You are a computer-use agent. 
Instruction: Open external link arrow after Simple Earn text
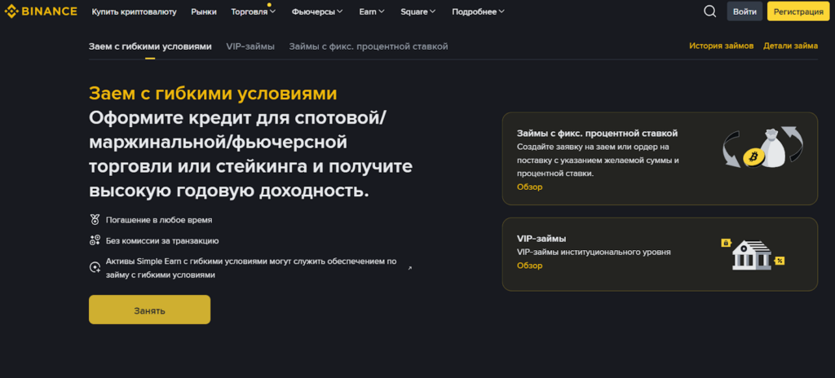(409, 267)
